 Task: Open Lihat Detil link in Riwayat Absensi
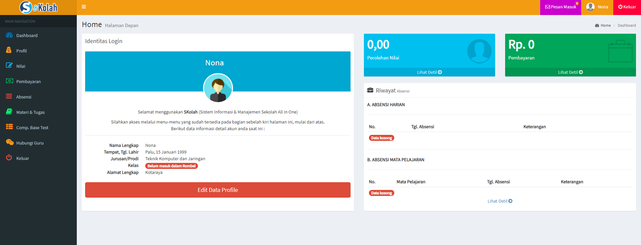500,201
